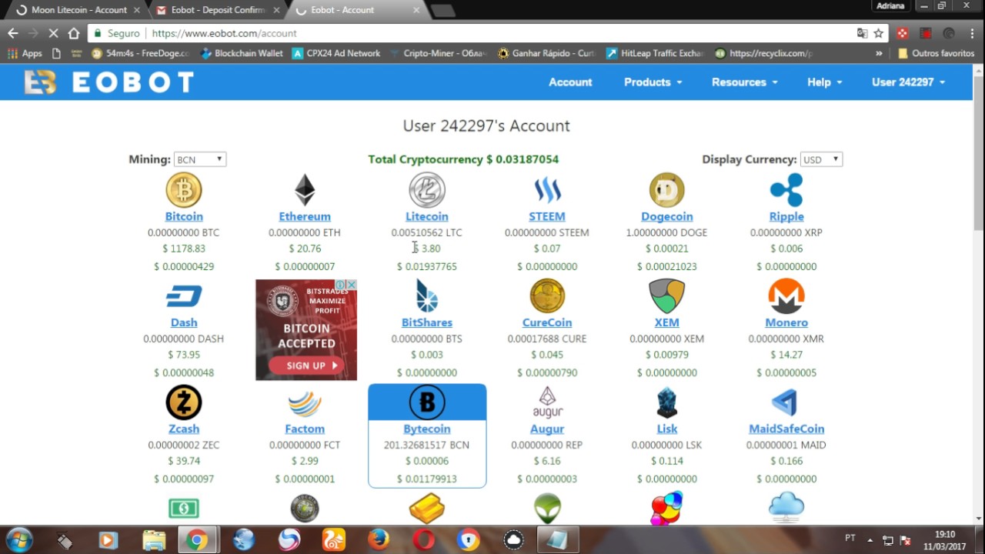The image size is (985, 554).
Task: Click the green dollar bill icon
Action: [x=184, y=509]
